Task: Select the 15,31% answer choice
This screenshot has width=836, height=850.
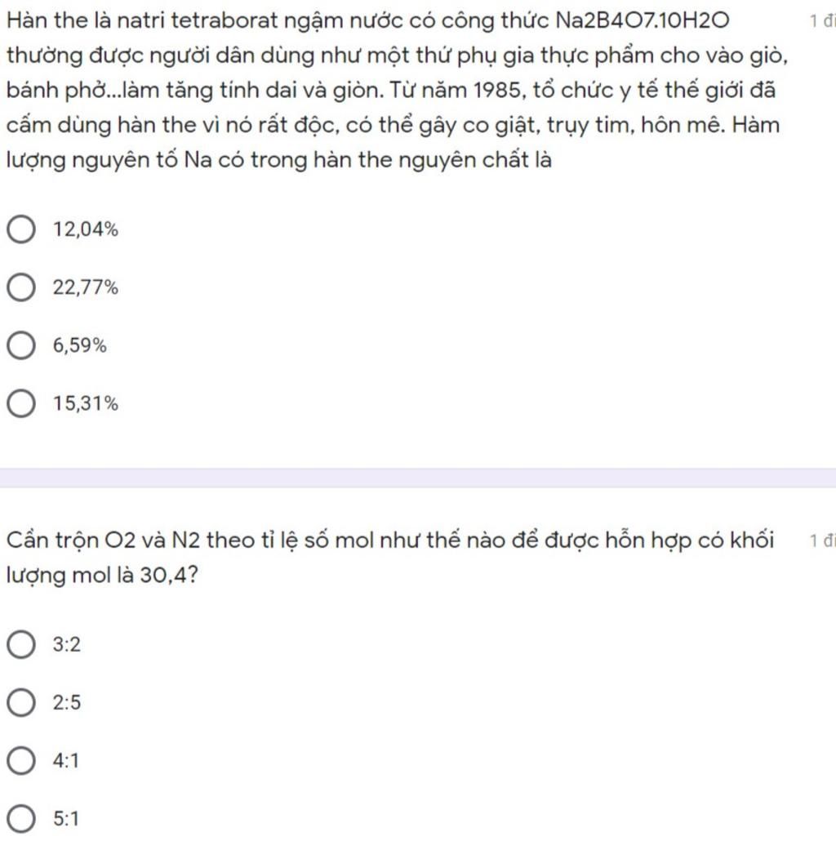Action: tap(21, 404)
